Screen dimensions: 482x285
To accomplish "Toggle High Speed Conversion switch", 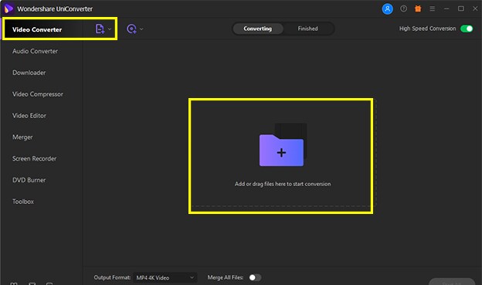I will pyautogui.click(x=467, y=29).
